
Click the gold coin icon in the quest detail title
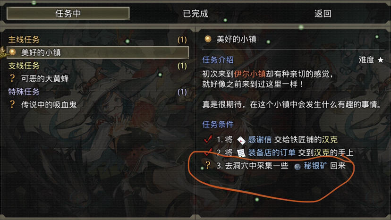208,39
